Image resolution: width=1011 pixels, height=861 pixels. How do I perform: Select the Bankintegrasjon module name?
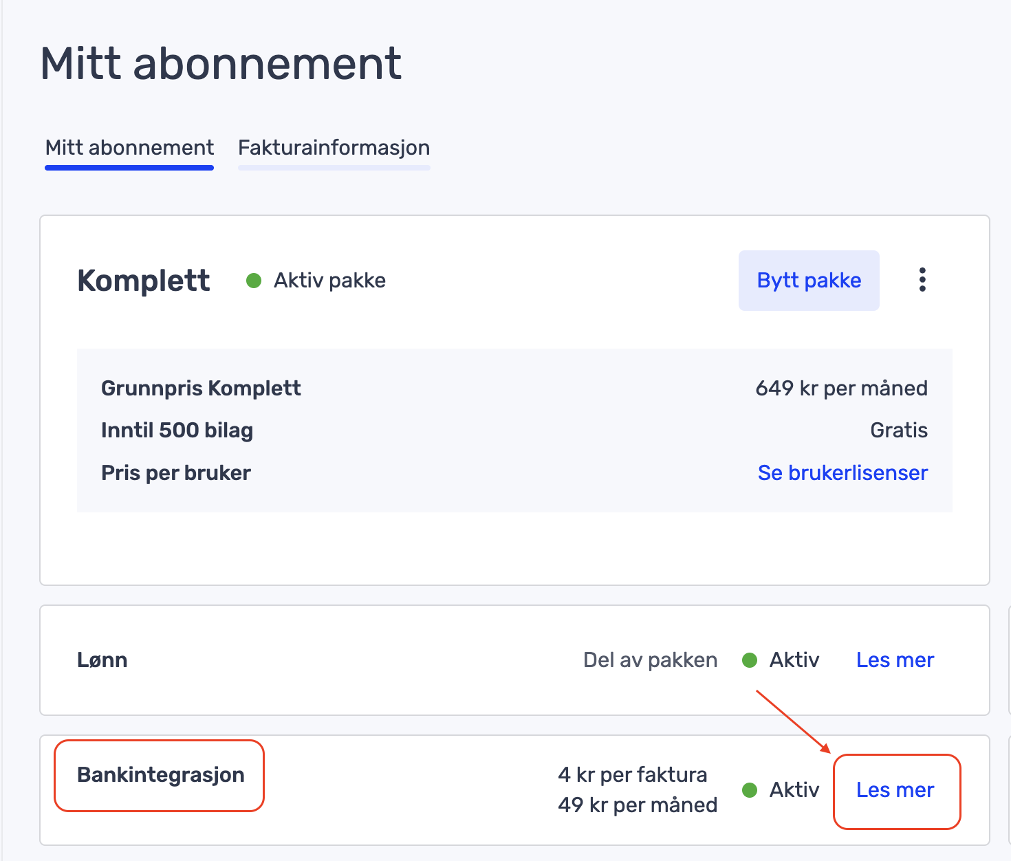161,775
